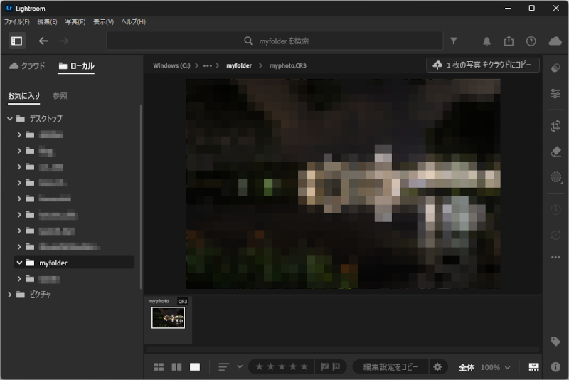Image resolution: width=569 pixels, height=380 pixels.
Task: Open copy settings gear options
Action: coord(437,367)
